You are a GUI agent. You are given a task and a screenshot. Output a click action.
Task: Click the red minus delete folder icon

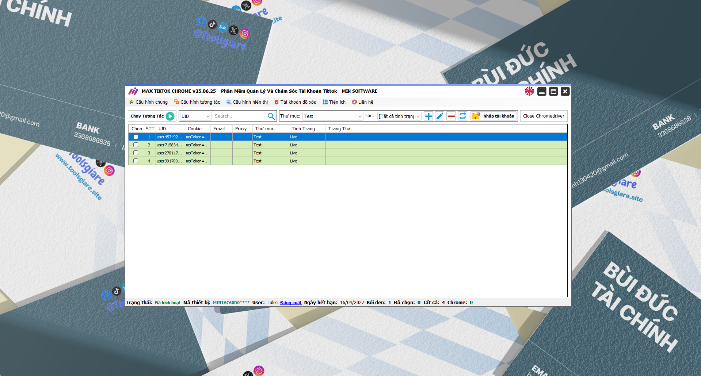[x=451, y=116]
